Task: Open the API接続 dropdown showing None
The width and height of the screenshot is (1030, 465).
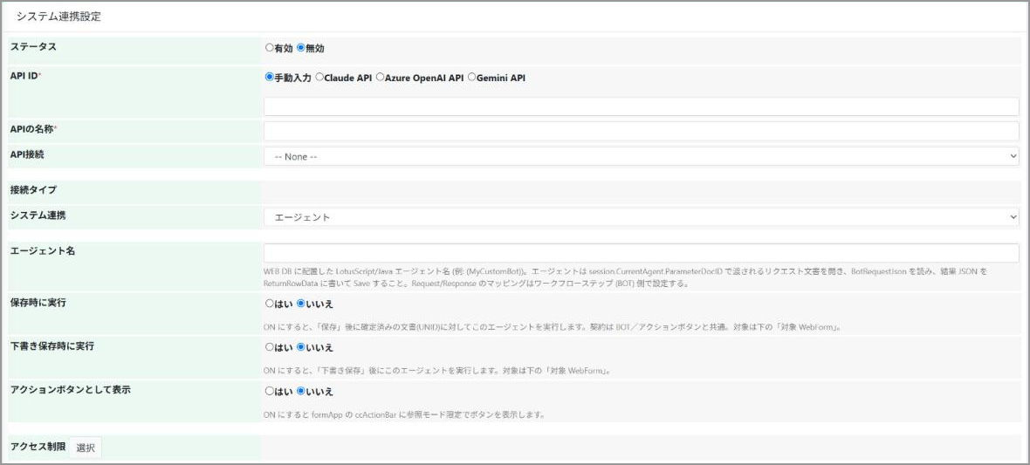Action: pos(641,156)
